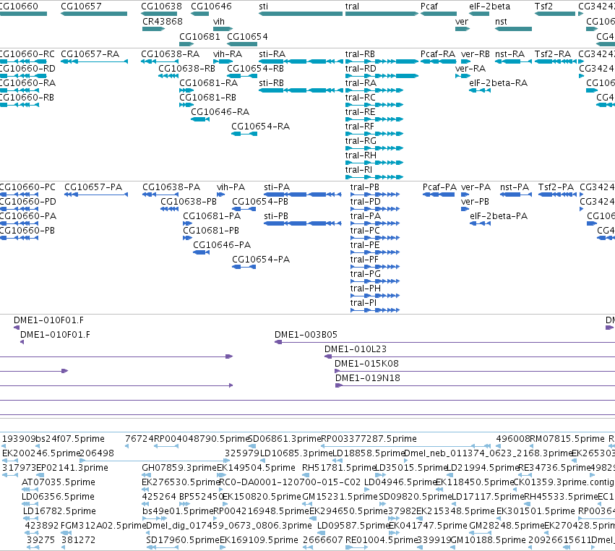Select transcript CG10657-RA
Screen dimensions: 615x551
tap(94, 61)
